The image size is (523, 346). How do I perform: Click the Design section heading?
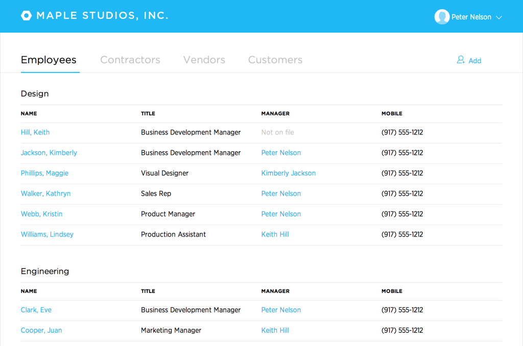[34, 93]
